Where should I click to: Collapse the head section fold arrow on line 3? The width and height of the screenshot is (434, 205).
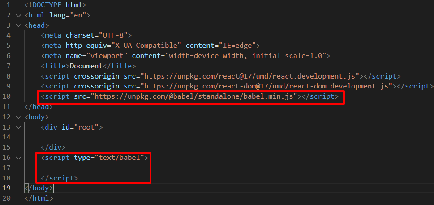pyautogui.click(x=18, y=25)
